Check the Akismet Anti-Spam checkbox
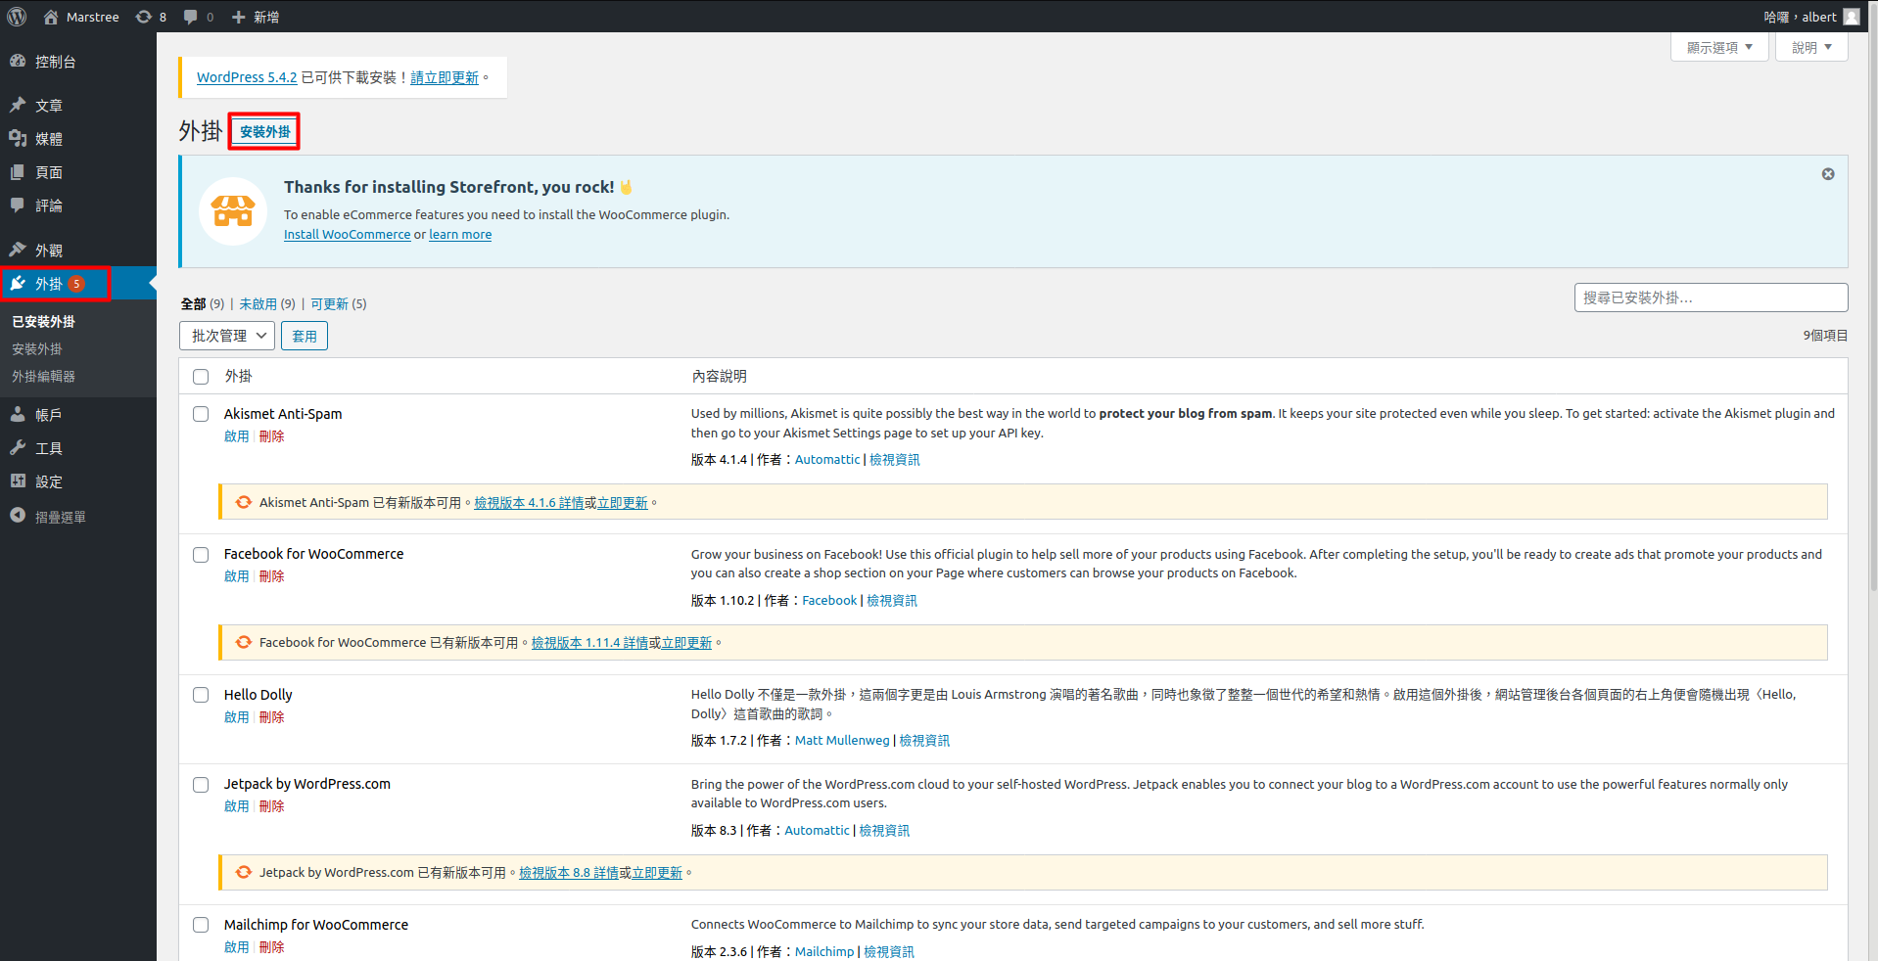Screen dimensions: 1878x961 coord(201,414)
